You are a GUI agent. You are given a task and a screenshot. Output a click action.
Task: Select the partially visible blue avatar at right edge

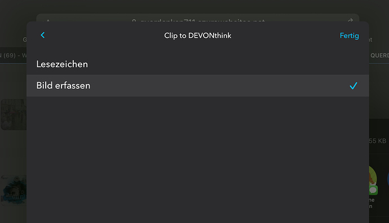[x=388, y=179]
